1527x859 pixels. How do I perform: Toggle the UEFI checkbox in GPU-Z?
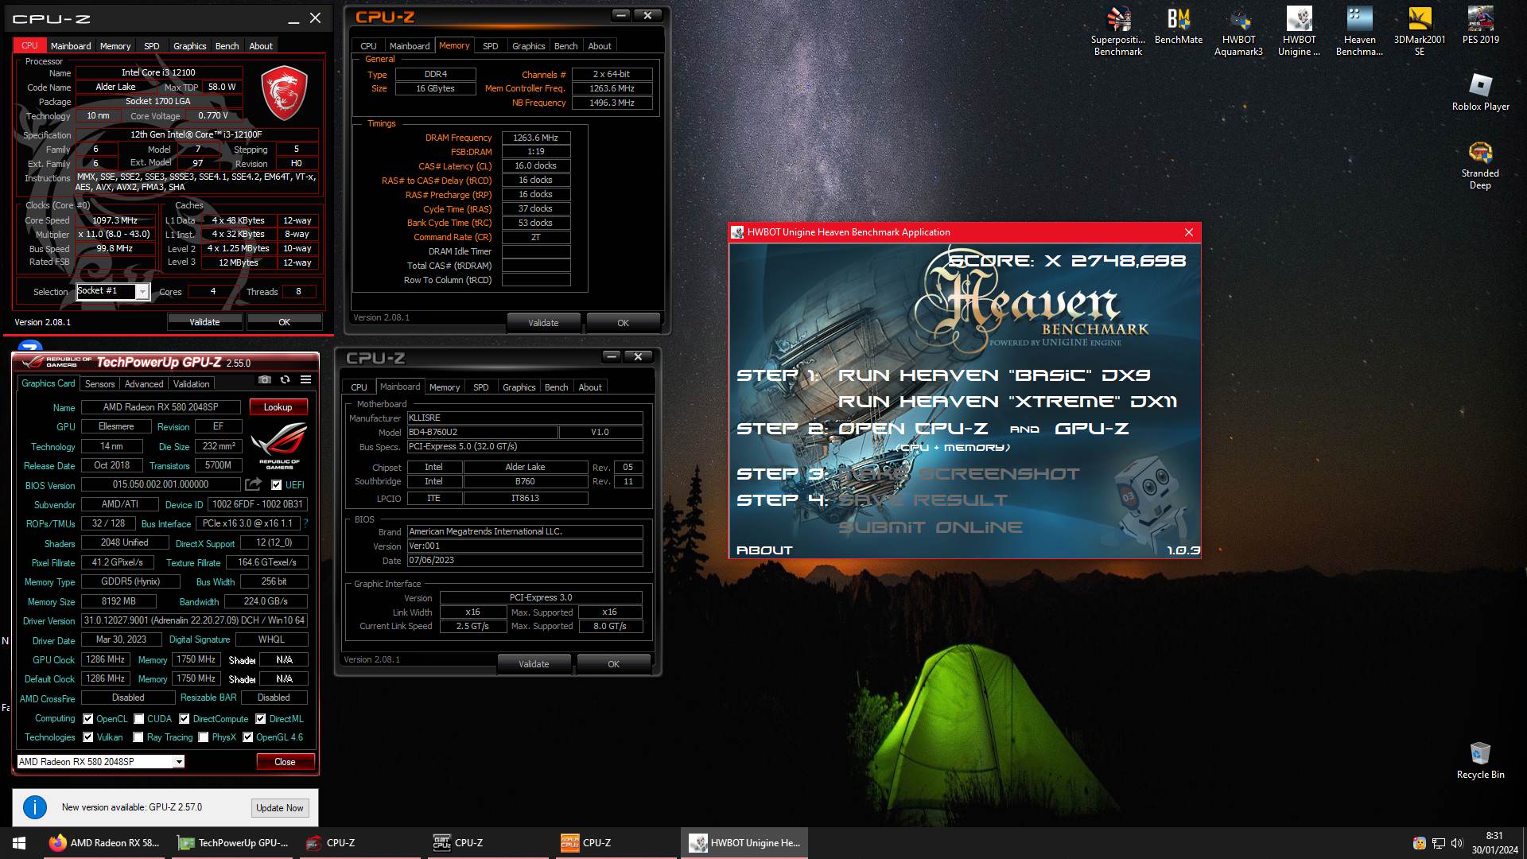click(x=277, y=485)
